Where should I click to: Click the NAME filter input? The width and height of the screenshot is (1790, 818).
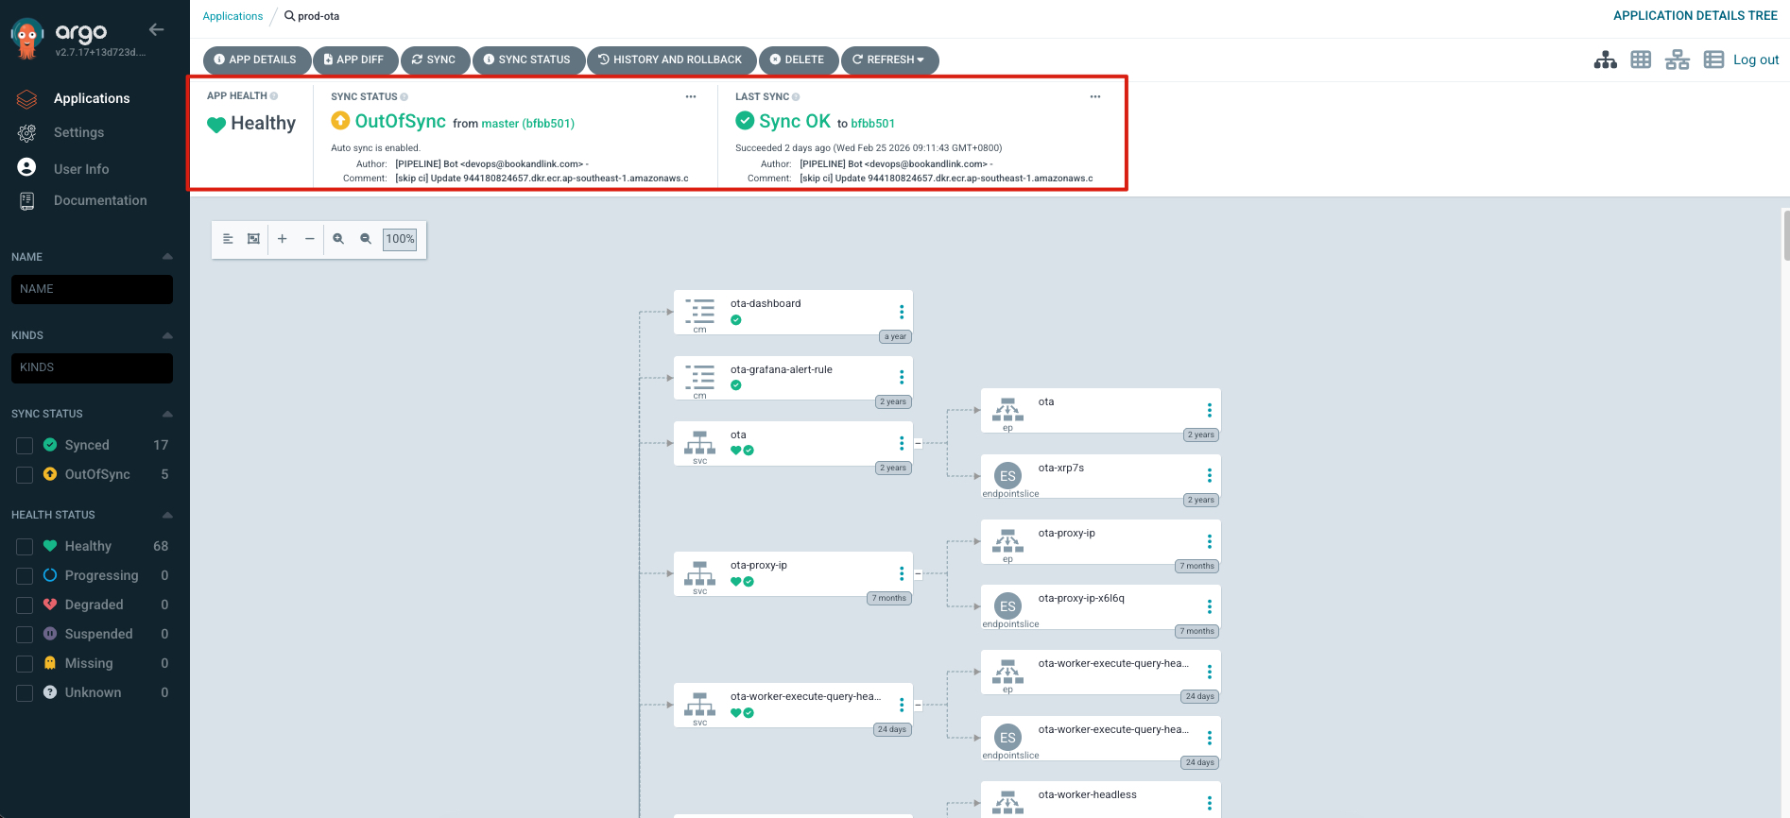(92, 289)
